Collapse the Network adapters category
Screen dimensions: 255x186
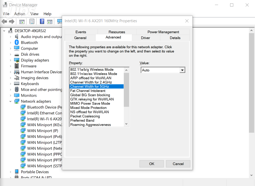pyautogui.click(x=10, y=101)
